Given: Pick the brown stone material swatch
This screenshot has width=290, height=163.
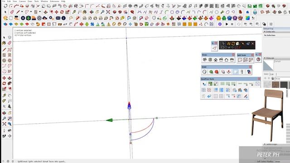Looking at the screenshot, I should click(275, 85).
